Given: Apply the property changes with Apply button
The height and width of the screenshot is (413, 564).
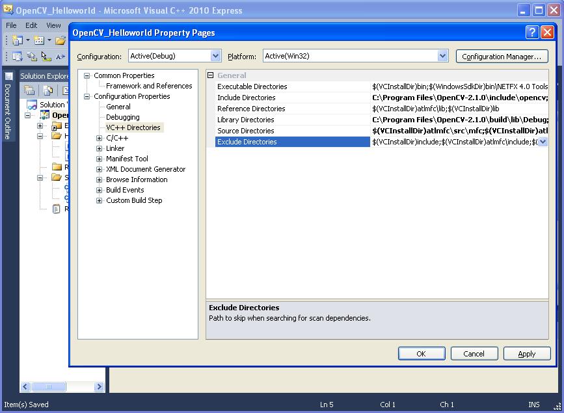Looking at the screenshot, I should [x=526, y=354].
